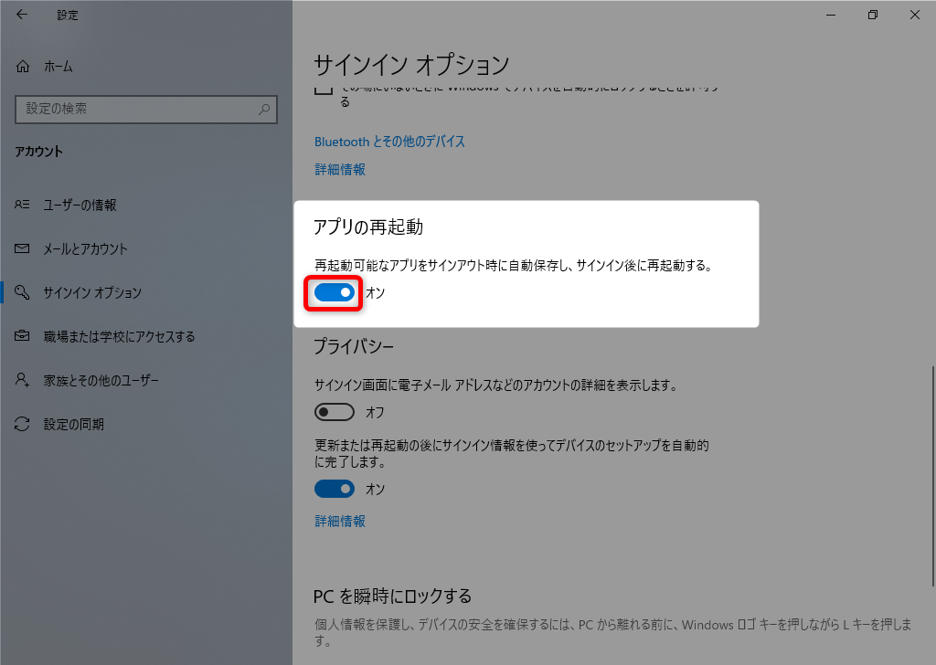Image resolution: width=936 pixels, height=665 pixels.
Task: Click the back arrow icon
Action: tap(22, 15)
